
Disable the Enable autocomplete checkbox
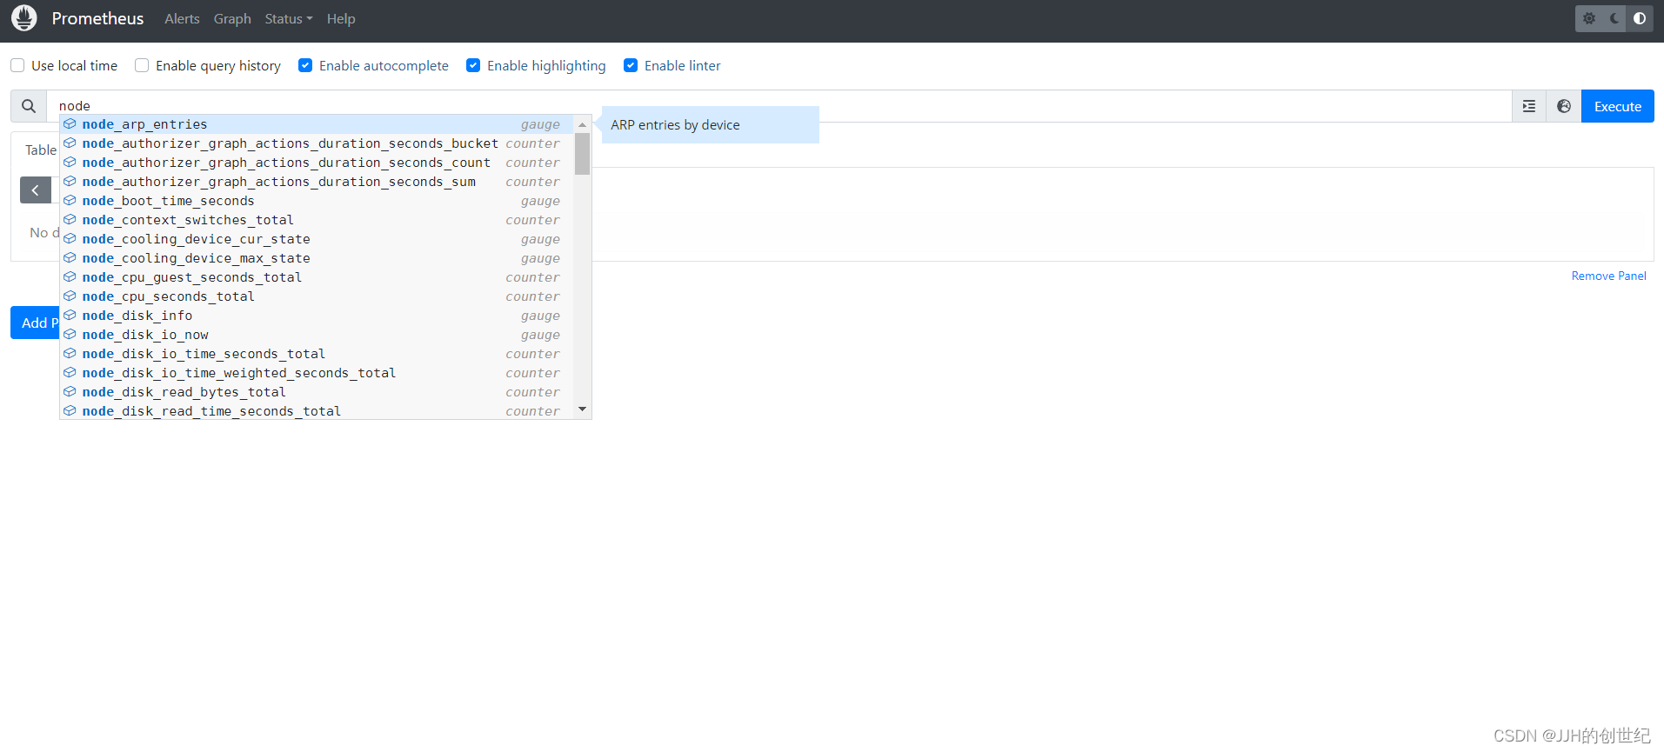305,65
